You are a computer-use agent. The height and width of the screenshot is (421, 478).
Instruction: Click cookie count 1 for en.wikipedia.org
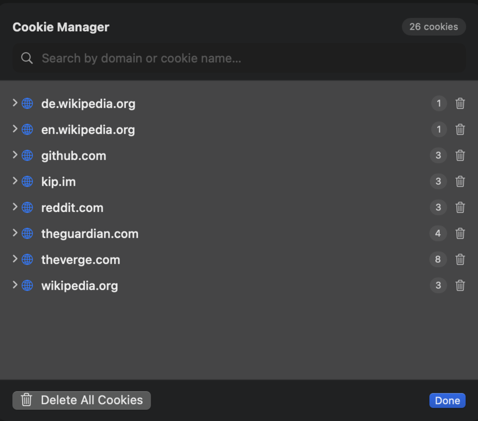(x=439, y=129)
